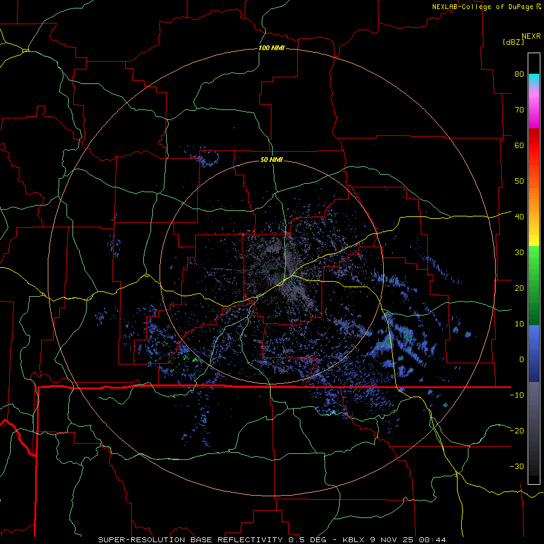
Task: Click the magenta band of the color bar
Action: [534, 111]
